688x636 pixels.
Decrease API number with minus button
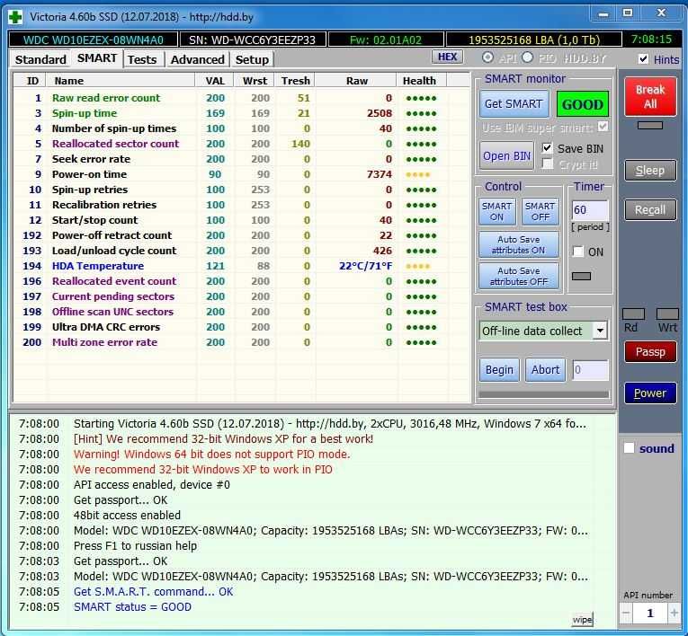(626, 613)
